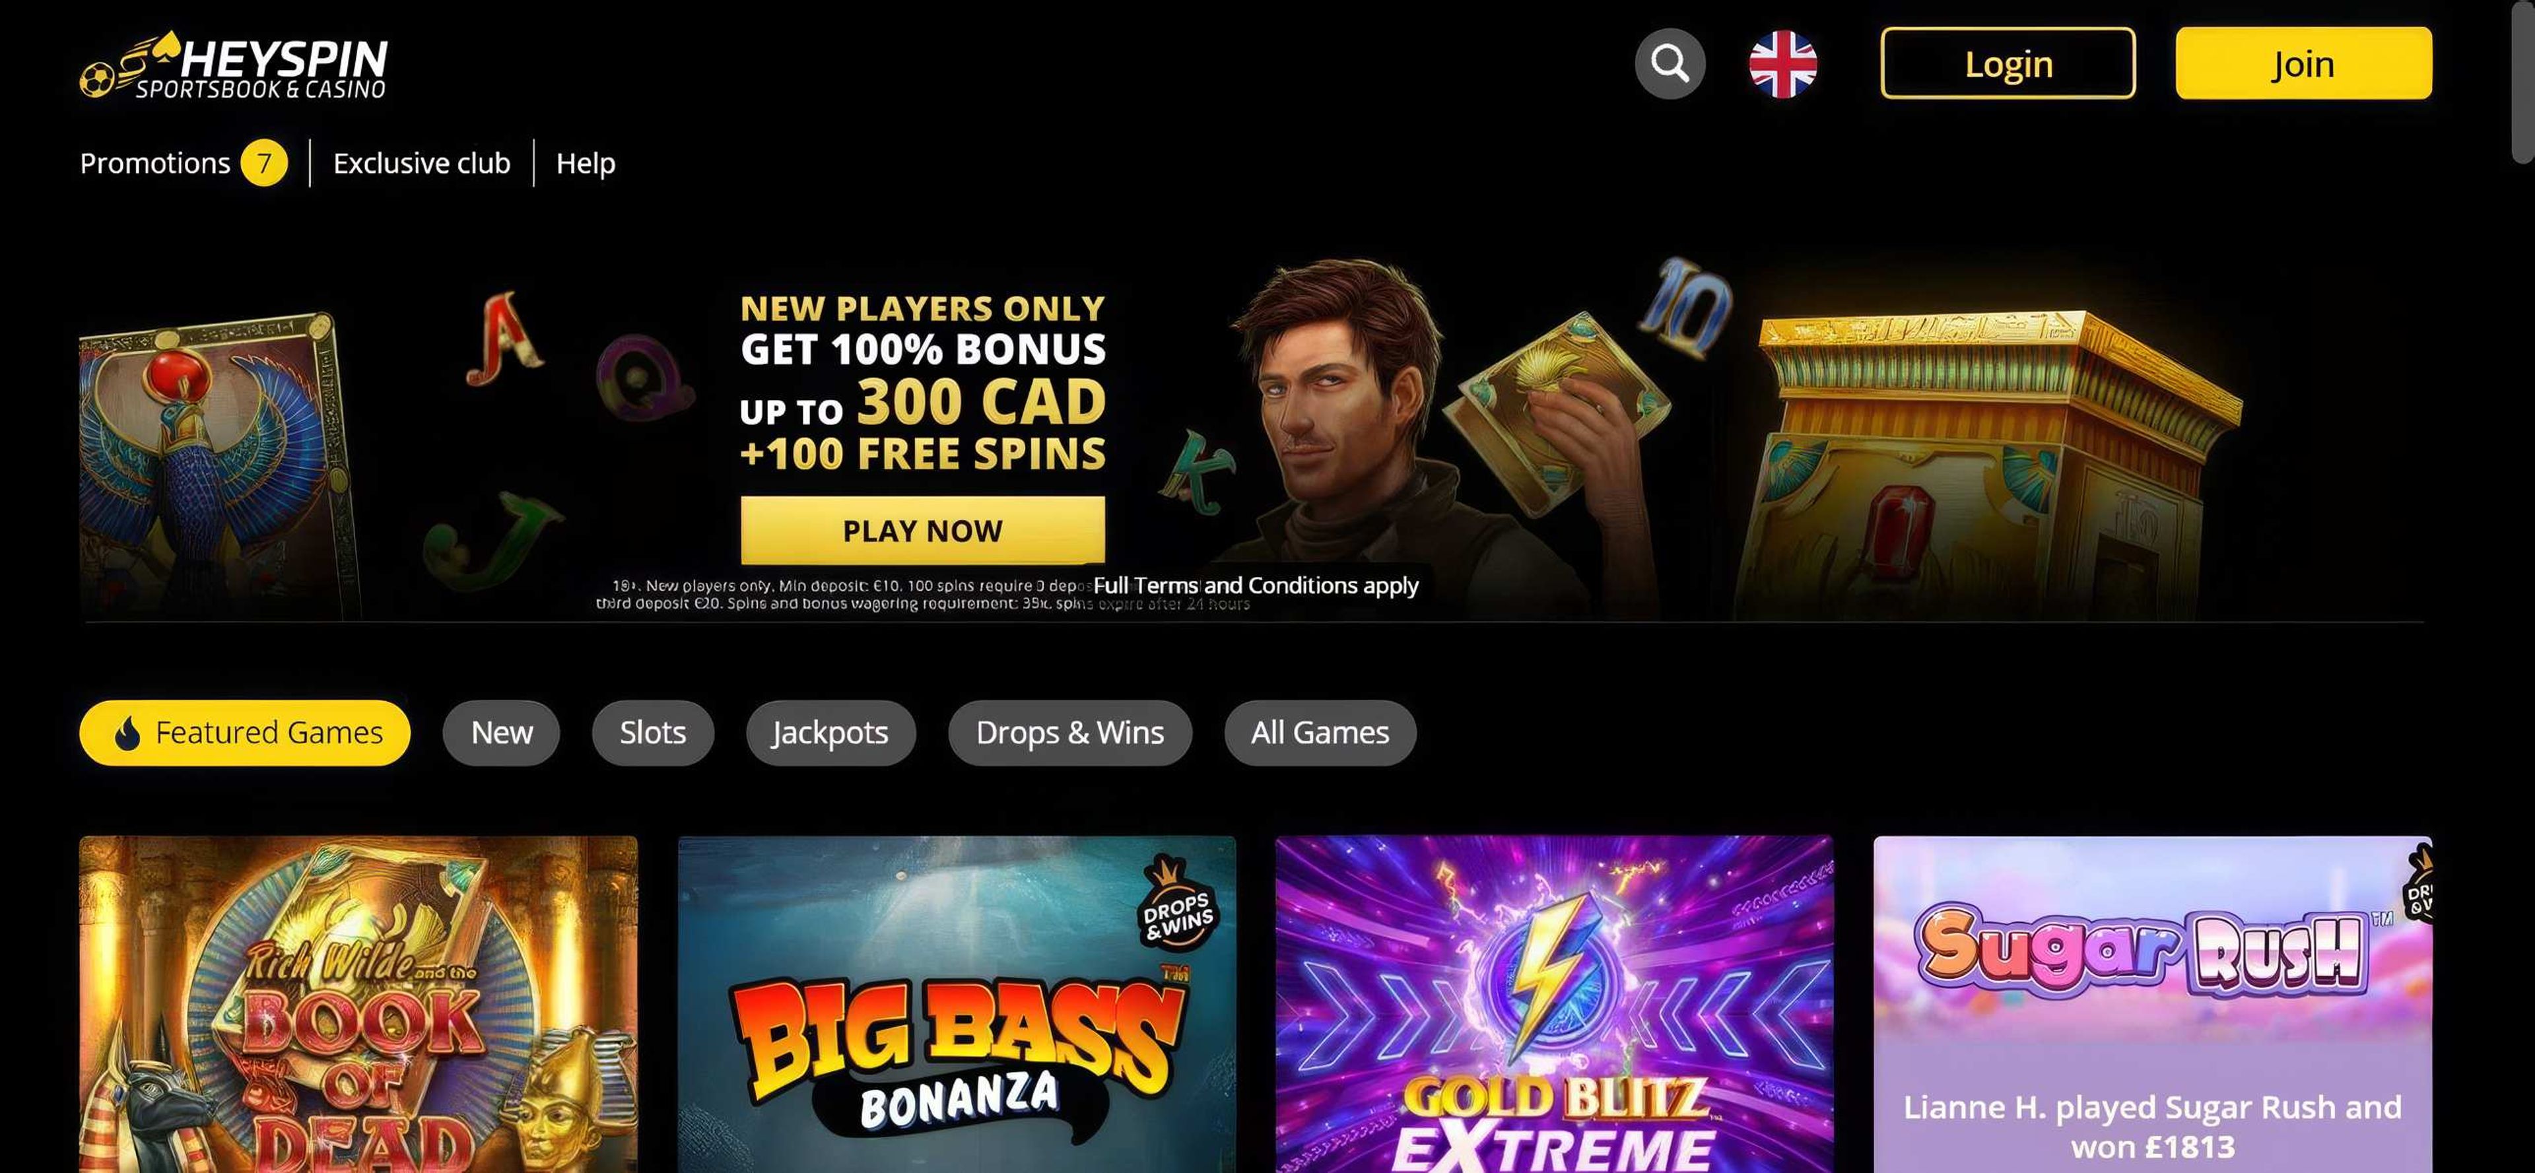Viewport: 2535px width, 1173px height.
Task: Click the HeySpin logo
Action: tap(234, 65)
